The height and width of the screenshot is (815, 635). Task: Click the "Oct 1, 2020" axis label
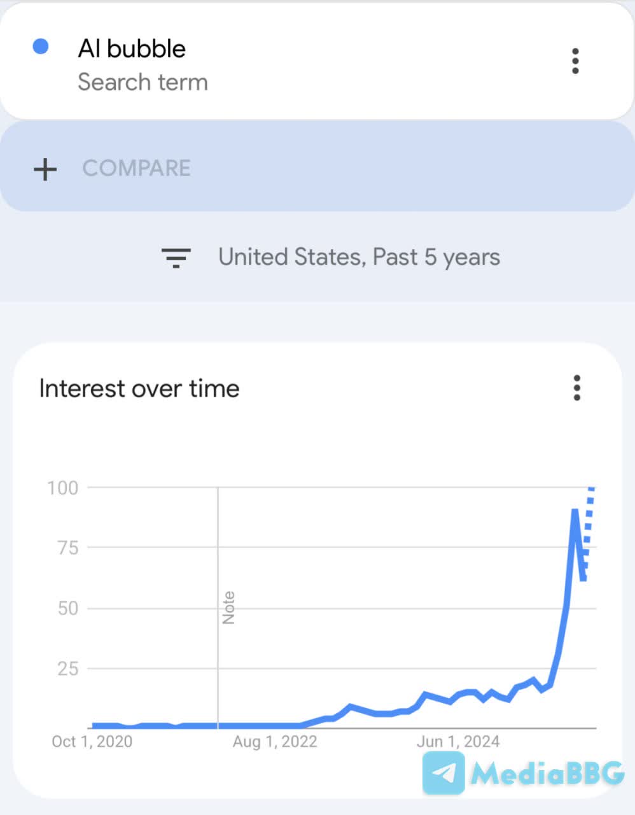[x=92, y=742]
